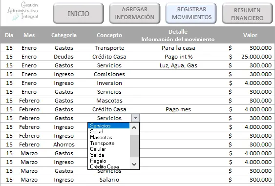Click the list scrollbar up arrow
The height and width of the screenshot is (186, 275).
tap(134, 127)
